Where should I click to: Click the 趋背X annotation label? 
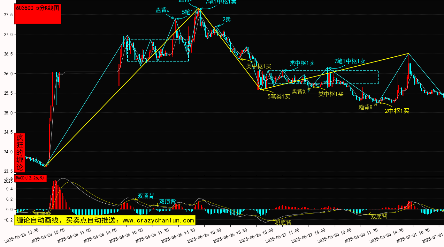[365, 107]
